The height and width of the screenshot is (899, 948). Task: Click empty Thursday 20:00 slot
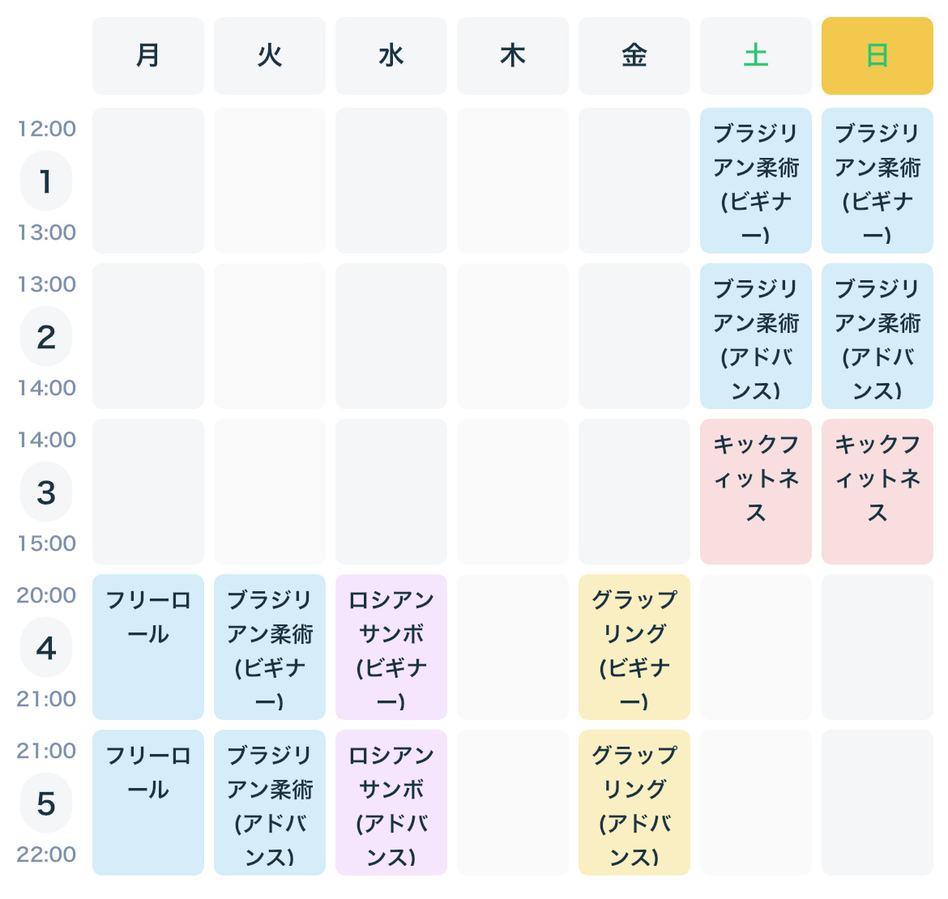pyautogui.click(x=513, y=646)
